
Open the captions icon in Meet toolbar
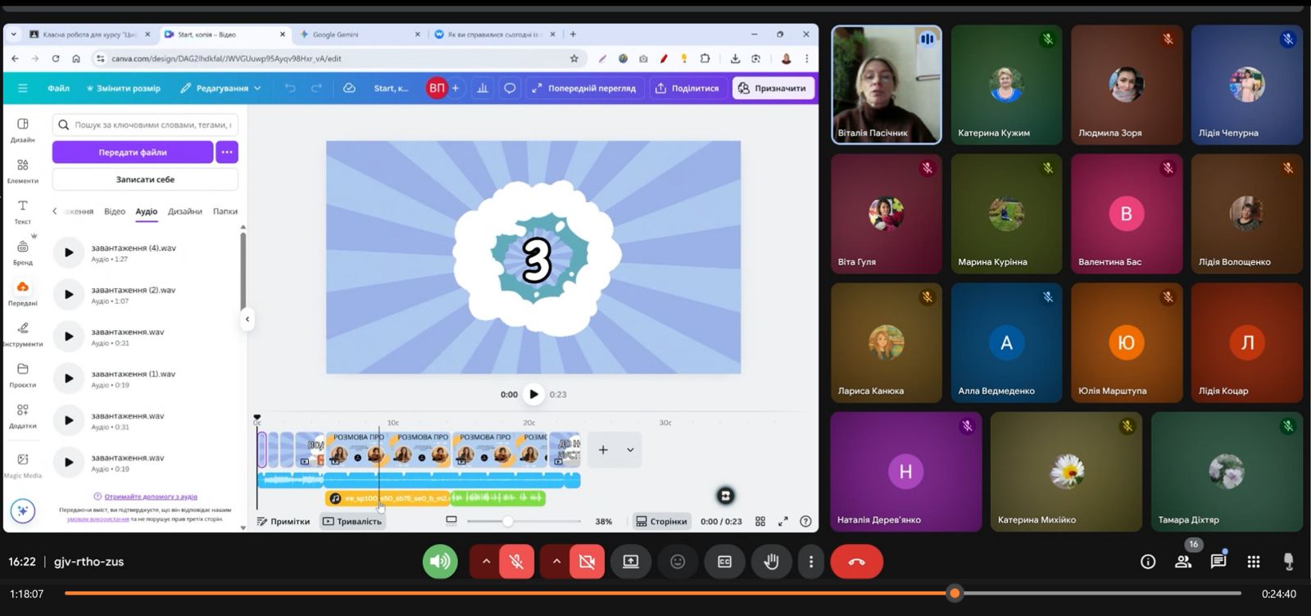click(x=724, y=562)
